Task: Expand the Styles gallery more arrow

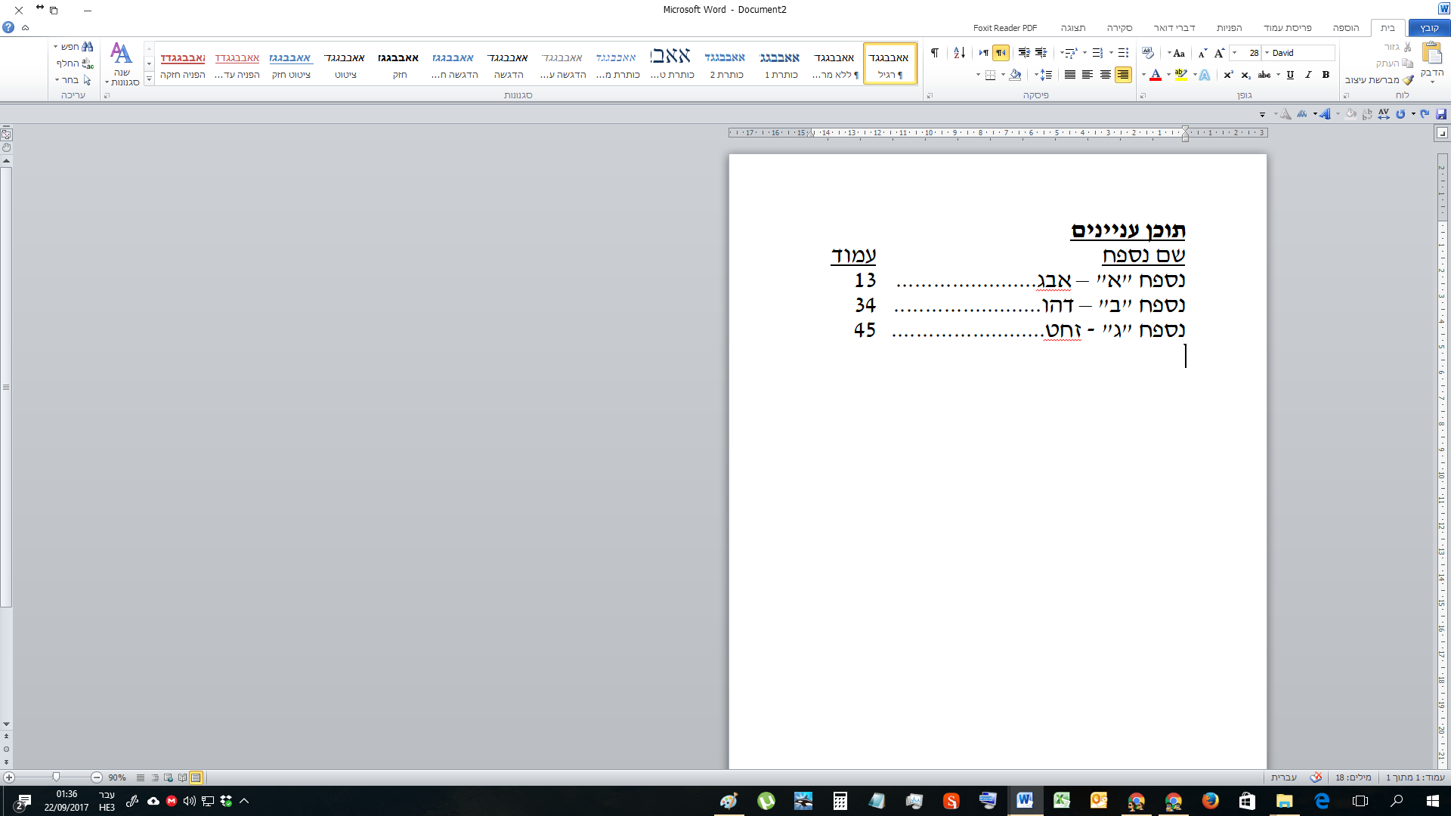Action: click(149, 79)
